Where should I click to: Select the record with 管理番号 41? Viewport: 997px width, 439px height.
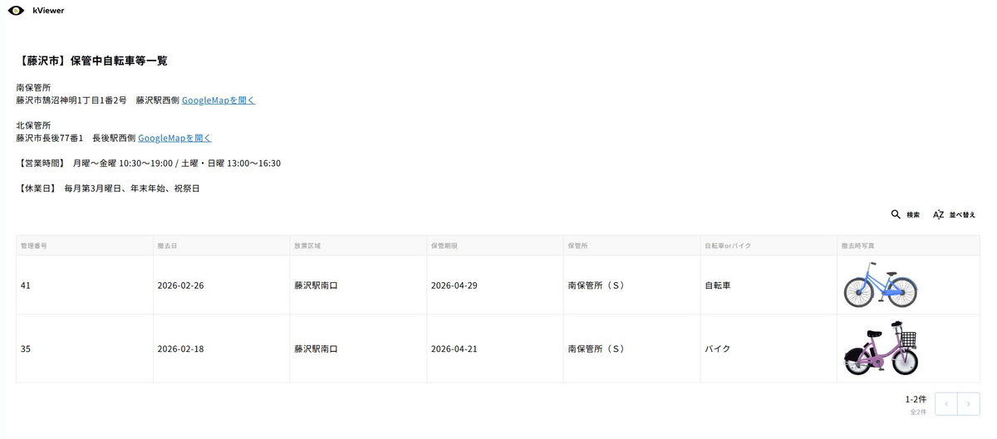[26, 285]
